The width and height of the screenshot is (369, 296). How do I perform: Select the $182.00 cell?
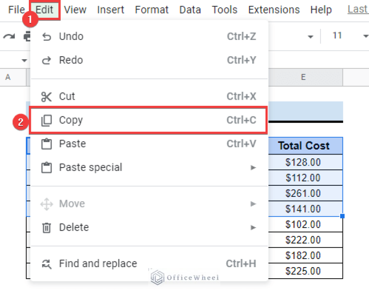click(305, 256)
